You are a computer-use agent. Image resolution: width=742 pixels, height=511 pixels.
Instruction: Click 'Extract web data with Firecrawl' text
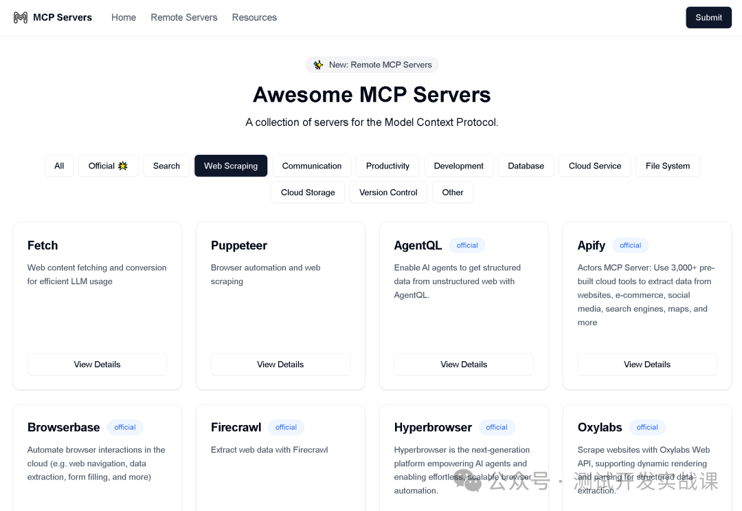click(269, 450)
